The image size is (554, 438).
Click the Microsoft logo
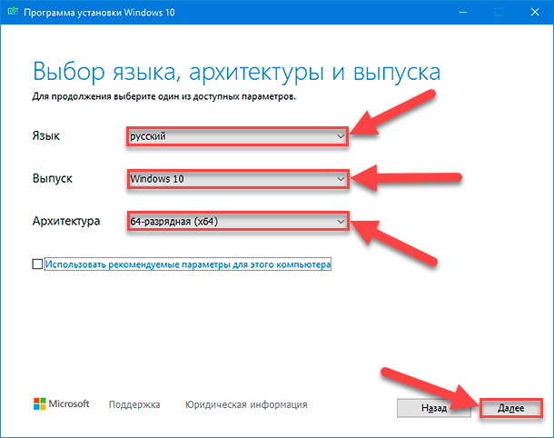click(x=62, y=403)
